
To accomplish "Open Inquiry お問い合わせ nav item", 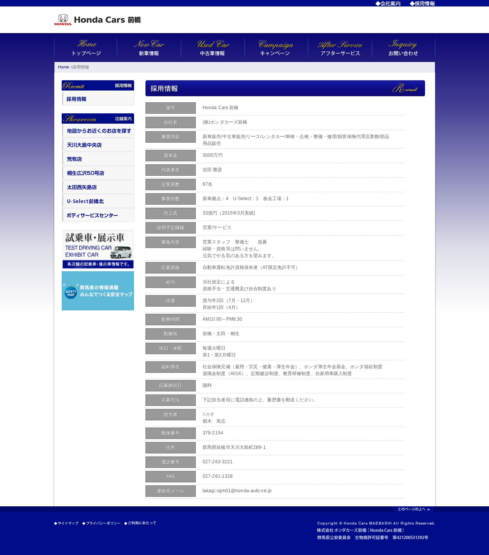I will (403, 48).
